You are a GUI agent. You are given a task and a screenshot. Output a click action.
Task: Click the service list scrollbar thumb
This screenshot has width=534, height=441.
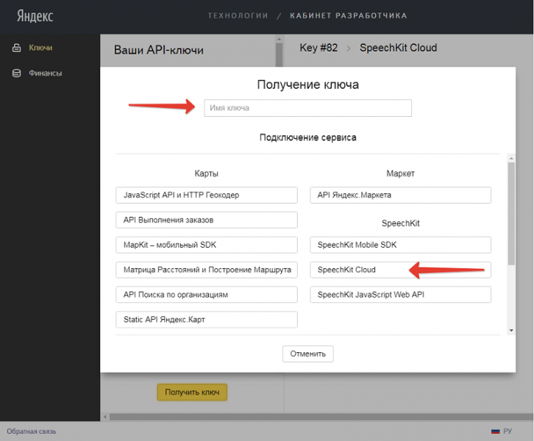511,213
